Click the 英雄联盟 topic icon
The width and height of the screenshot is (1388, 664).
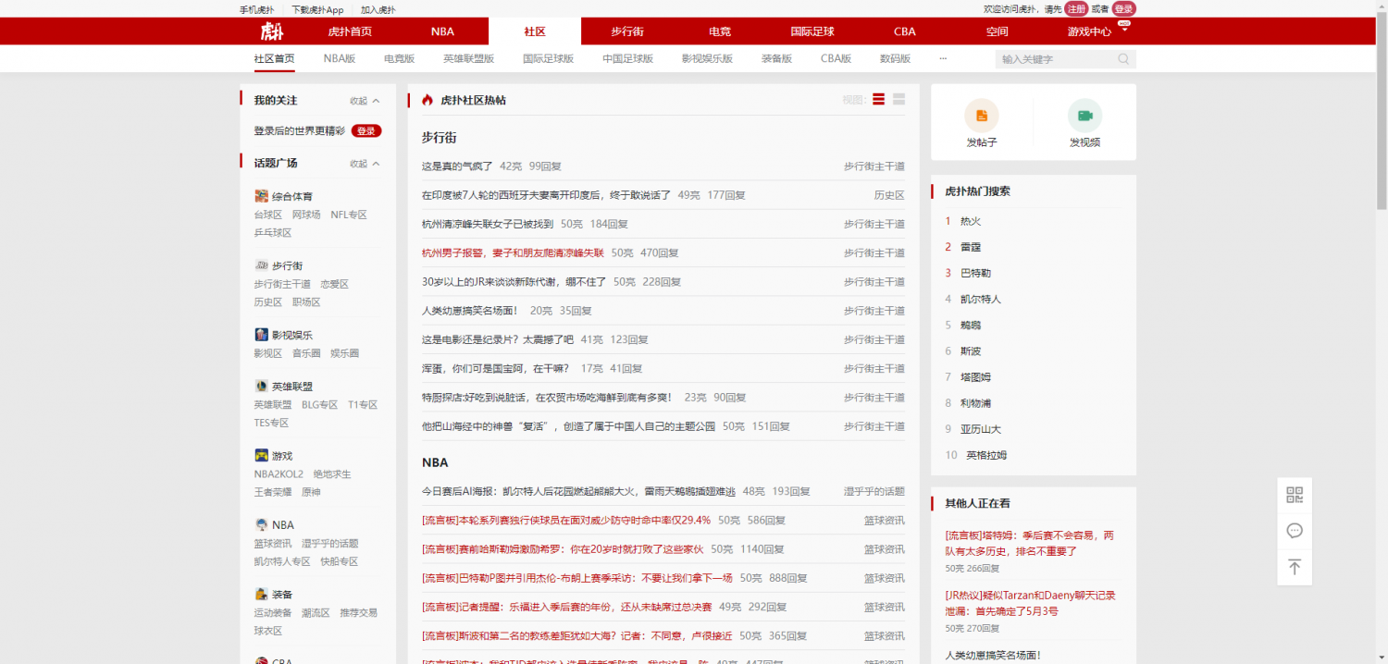[261, 387]
